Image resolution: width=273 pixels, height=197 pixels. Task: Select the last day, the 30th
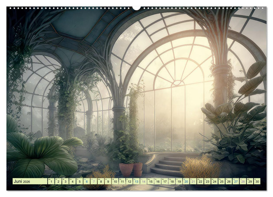click(257, 181)
